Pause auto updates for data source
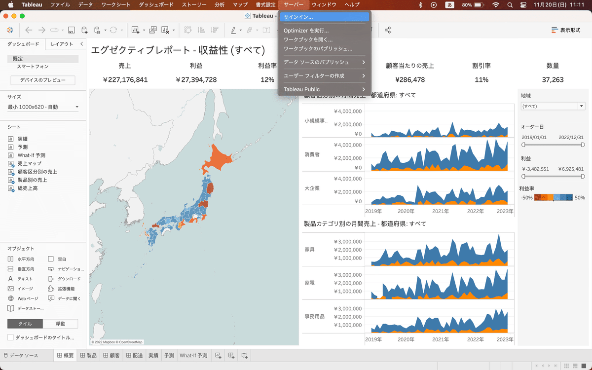Image resolution: width=592 pixels, height=370 pixels. pos(97,30)
